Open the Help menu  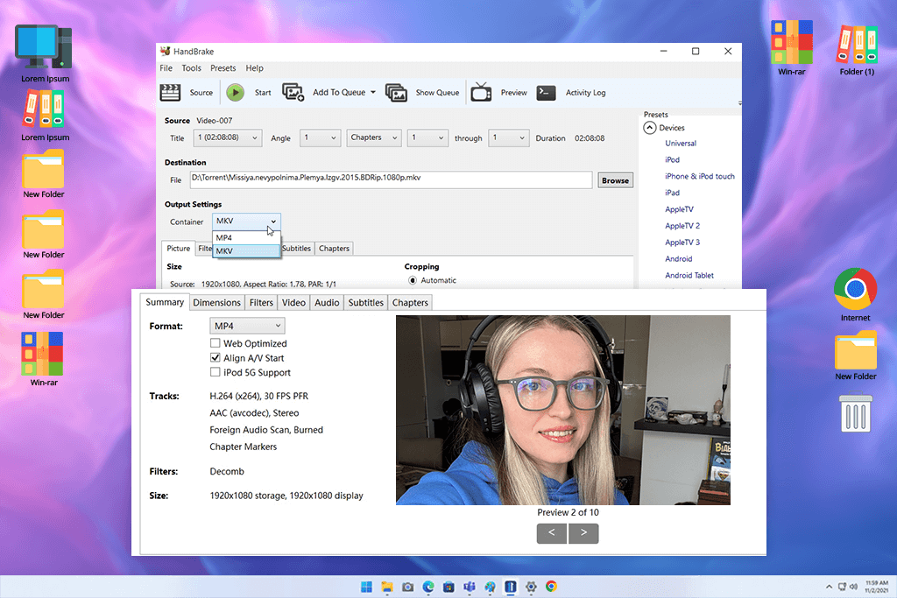point(255,68)
